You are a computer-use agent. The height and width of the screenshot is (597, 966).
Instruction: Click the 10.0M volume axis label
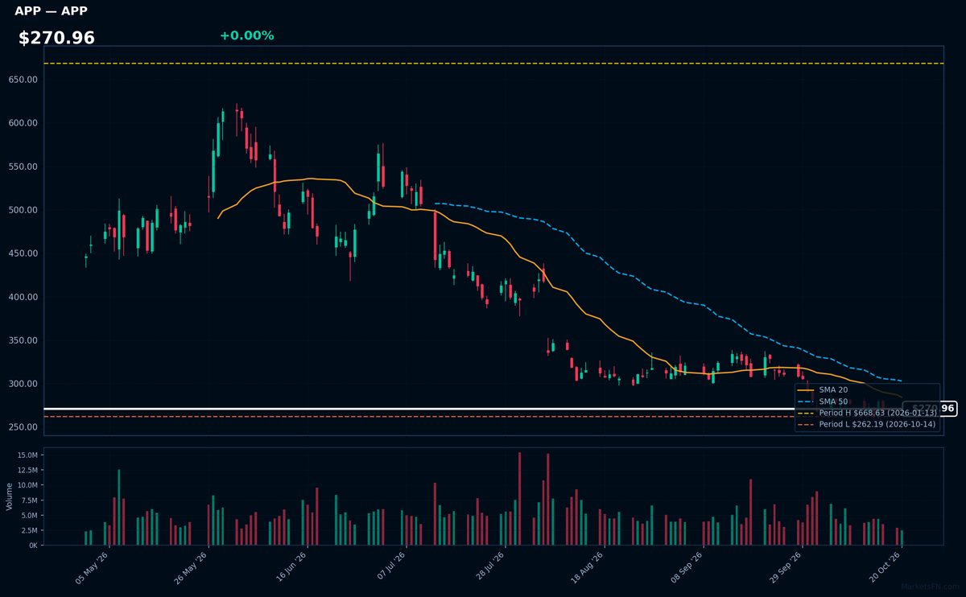click(27, 485)
